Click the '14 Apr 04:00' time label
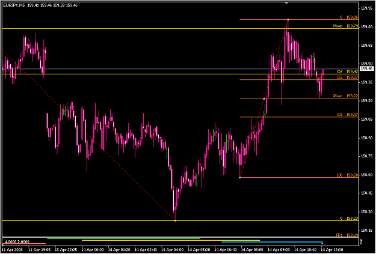The width and height of the screenshot is (376, 254). (x=173, y=250)
